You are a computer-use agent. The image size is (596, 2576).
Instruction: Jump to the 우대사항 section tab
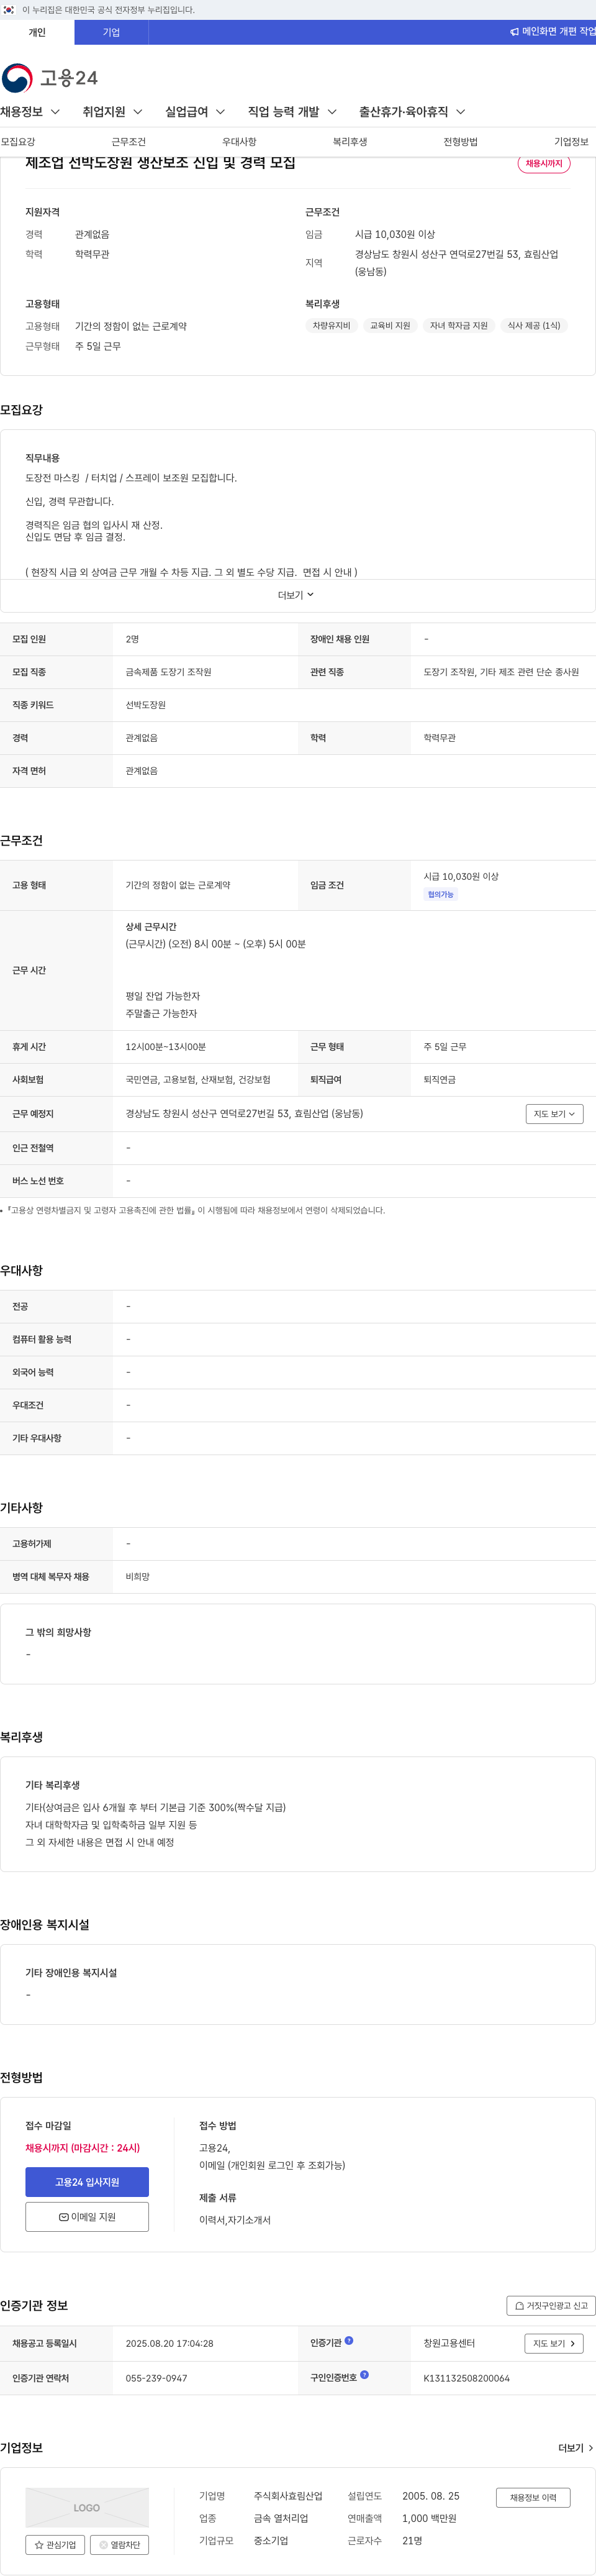pos(239,142)
